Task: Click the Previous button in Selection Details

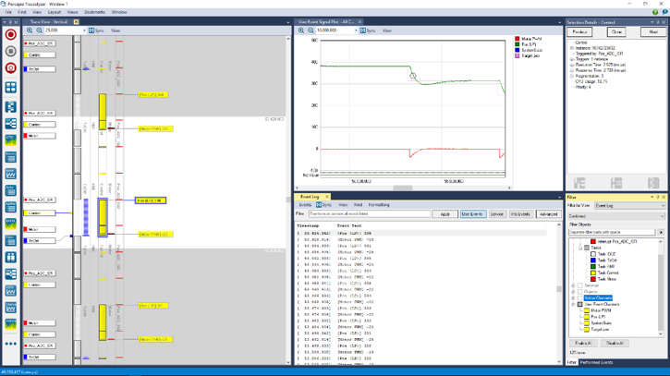Action: coord(579,32)
